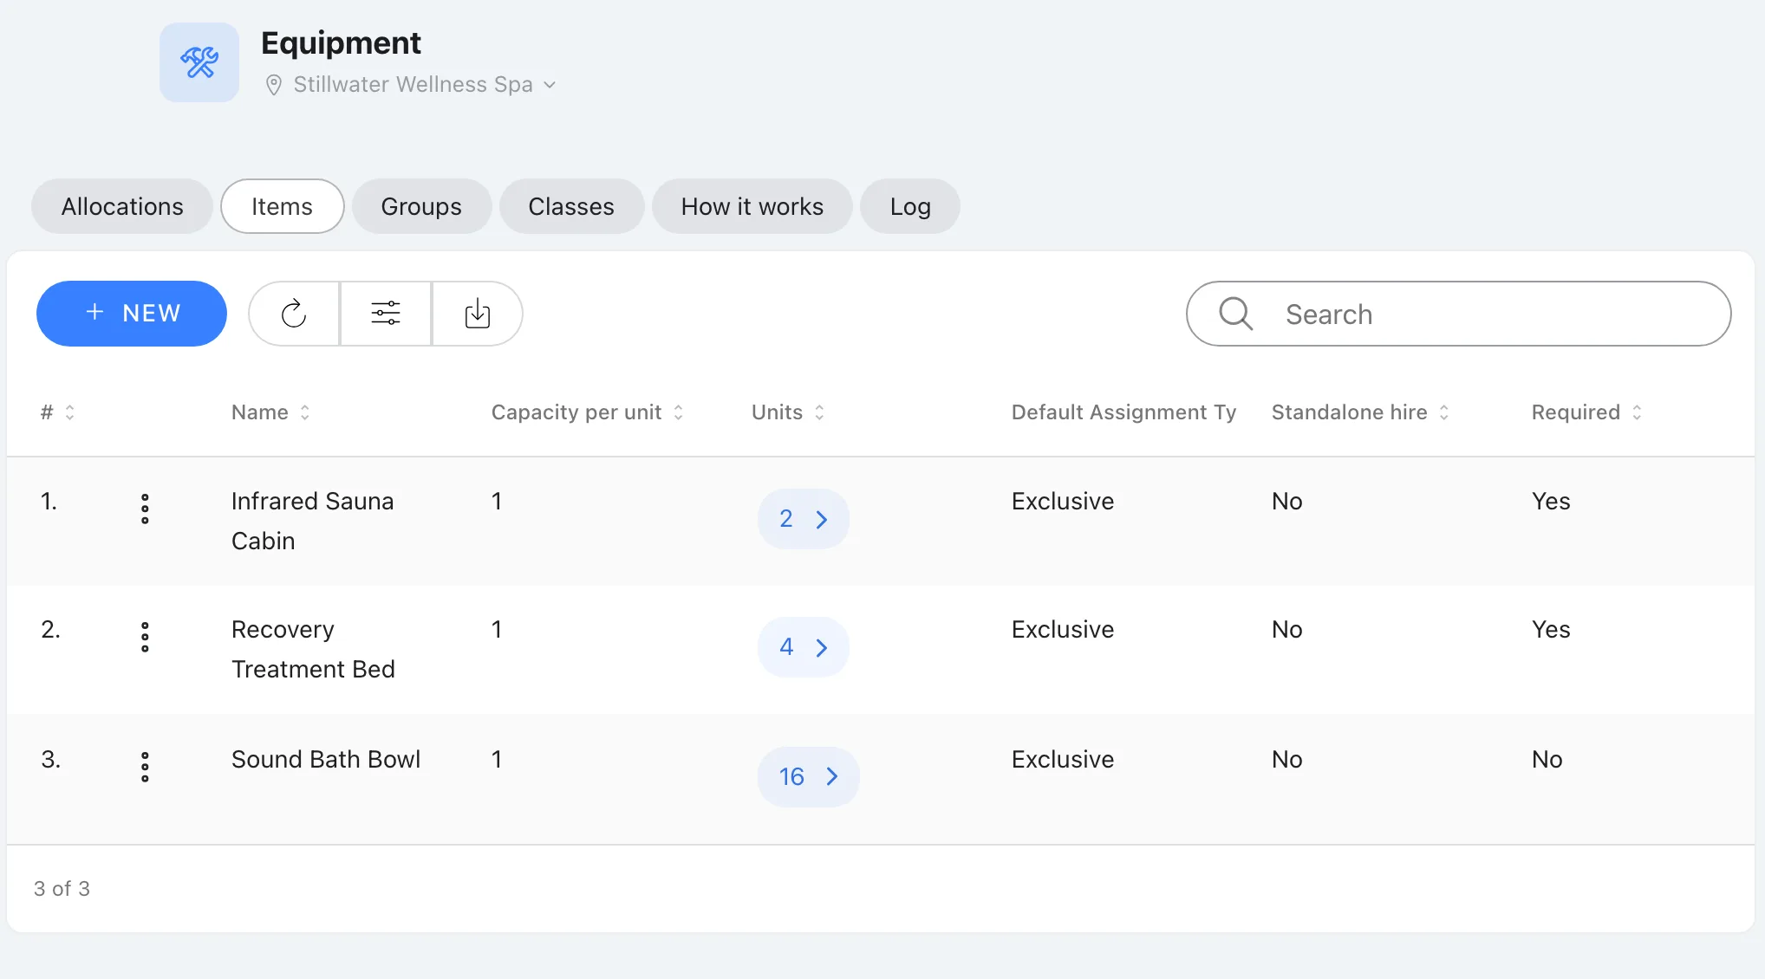1765x979 pixels.
Task: Open the filter sliders icon
Action: click(386, 314)
